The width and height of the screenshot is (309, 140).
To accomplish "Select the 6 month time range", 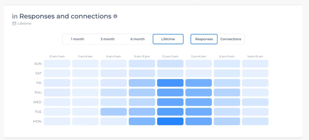I will click(138, 39).
